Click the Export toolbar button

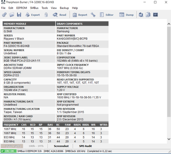click(x=32, y=15)
